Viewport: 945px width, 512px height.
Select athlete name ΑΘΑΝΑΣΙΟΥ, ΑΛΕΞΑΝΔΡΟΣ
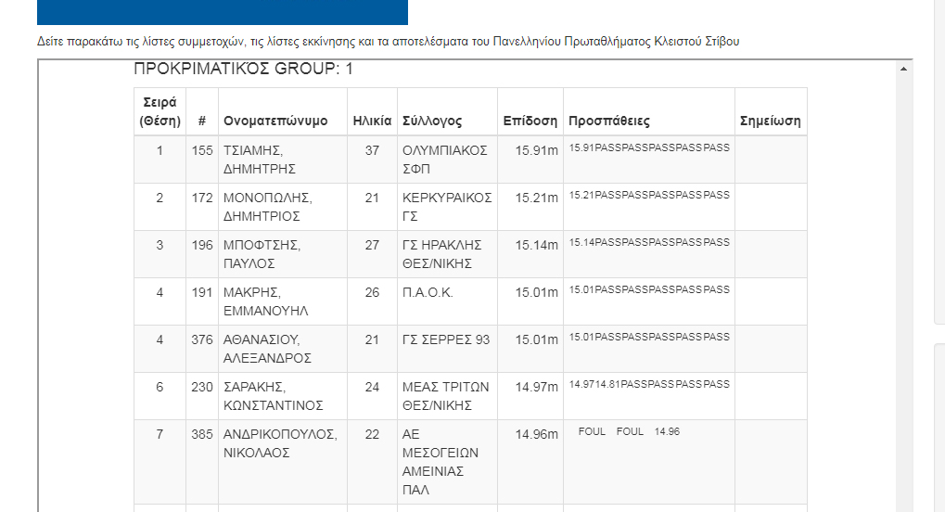(267, 349)
